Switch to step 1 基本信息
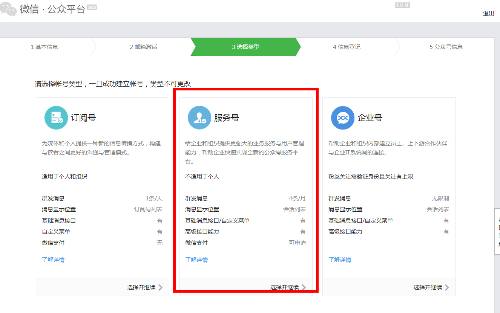Image resolution: width=500 pixels, height=313 pixels. 45,47
